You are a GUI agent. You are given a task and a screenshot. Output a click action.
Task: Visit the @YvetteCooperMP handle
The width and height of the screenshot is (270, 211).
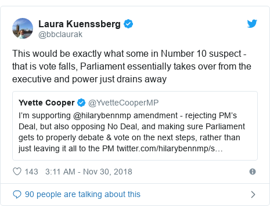click(x=123, y=103)
